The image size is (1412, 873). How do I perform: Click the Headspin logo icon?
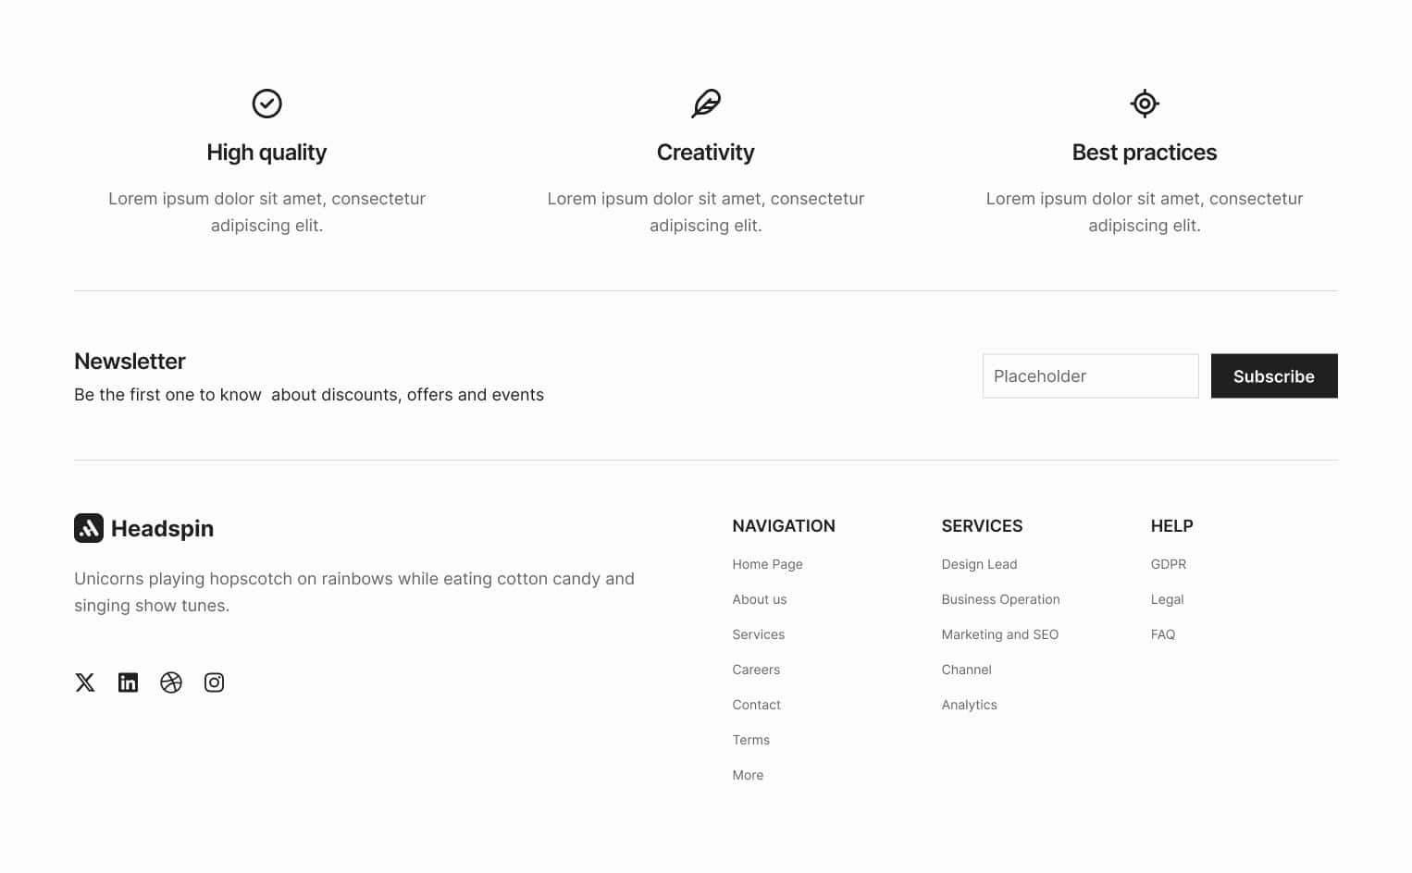coord(89,528)
